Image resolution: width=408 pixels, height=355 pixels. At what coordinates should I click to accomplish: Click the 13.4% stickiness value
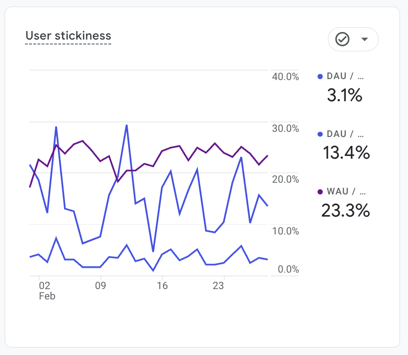click(346, 153)
